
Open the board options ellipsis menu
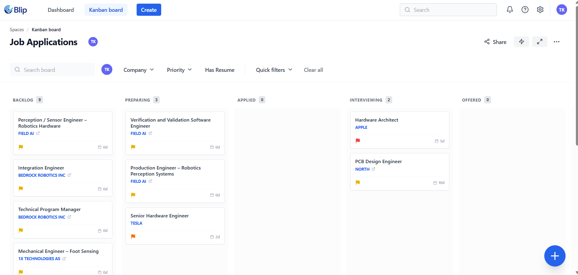tap(556, 42)
